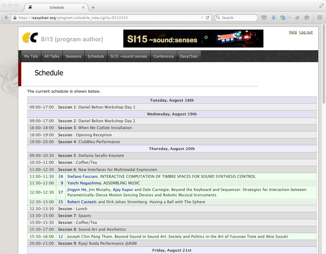The image size is (326, 254).
Task: Click the browser back arrow button
Action: [7, 18]
